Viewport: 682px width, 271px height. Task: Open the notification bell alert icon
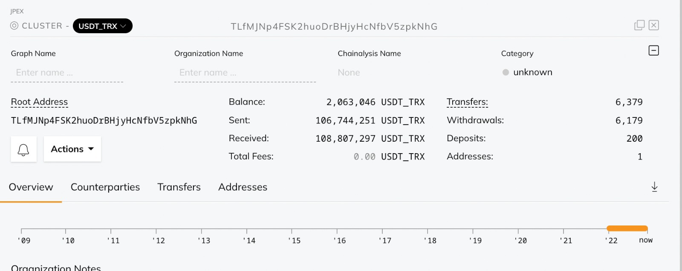pyautogui.click(x=23, y=149)
